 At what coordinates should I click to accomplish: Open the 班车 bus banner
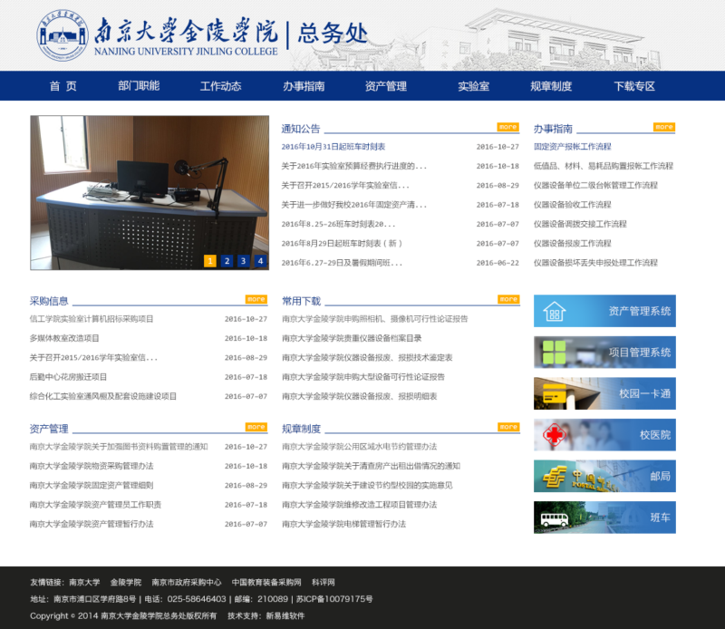[604, 518]
